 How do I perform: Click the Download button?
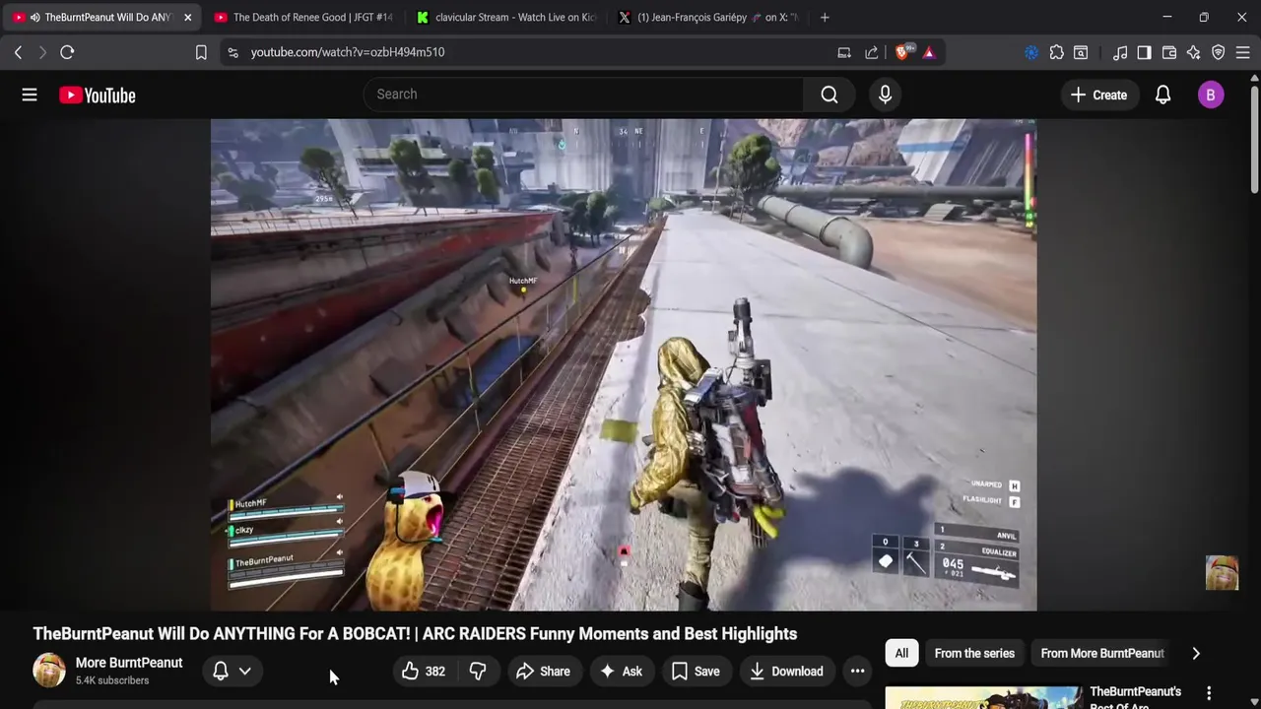(786, 671)
